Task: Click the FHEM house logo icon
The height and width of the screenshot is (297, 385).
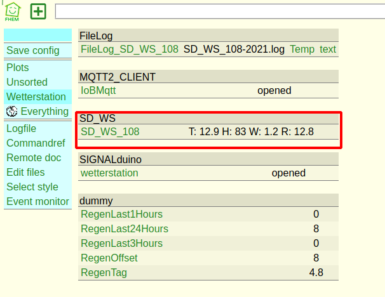Action: pos(12,11)
